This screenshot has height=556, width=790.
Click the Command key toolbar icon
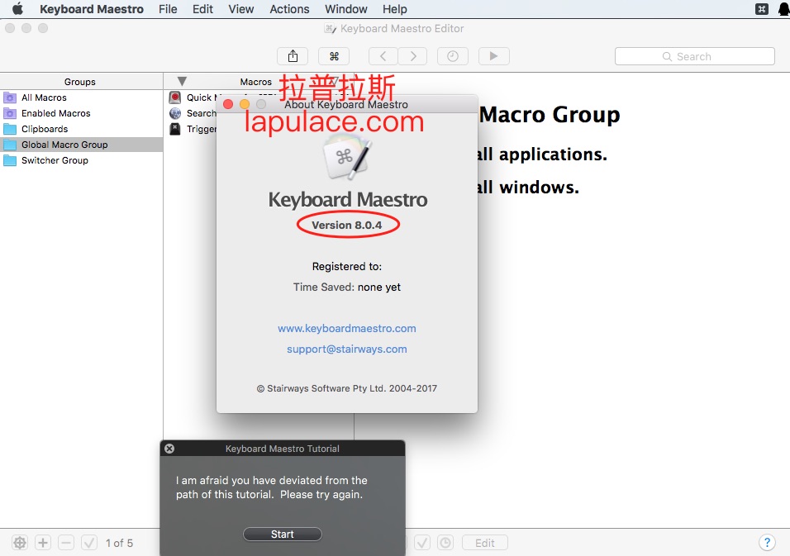pos(334,56)
